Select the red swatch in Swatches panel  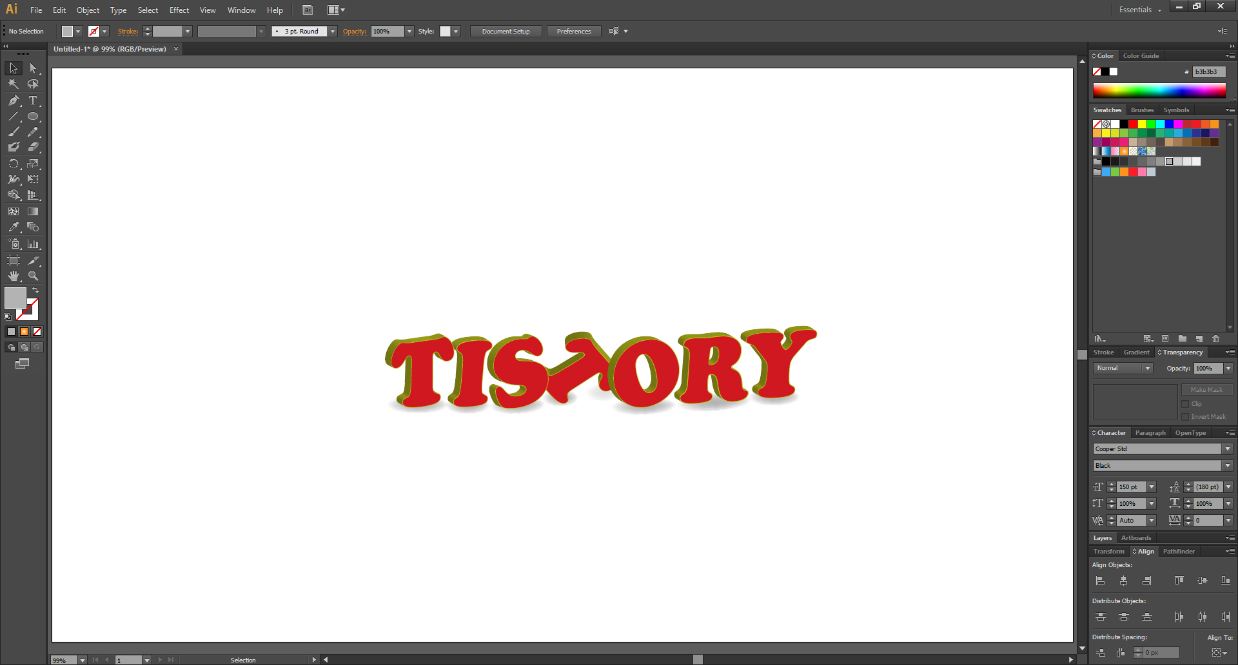pos(1133,124)
